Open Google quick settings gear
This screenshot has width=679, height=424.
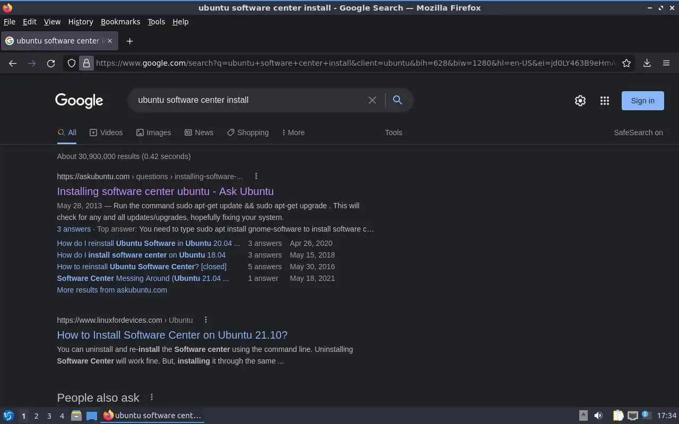click(580, 101)
